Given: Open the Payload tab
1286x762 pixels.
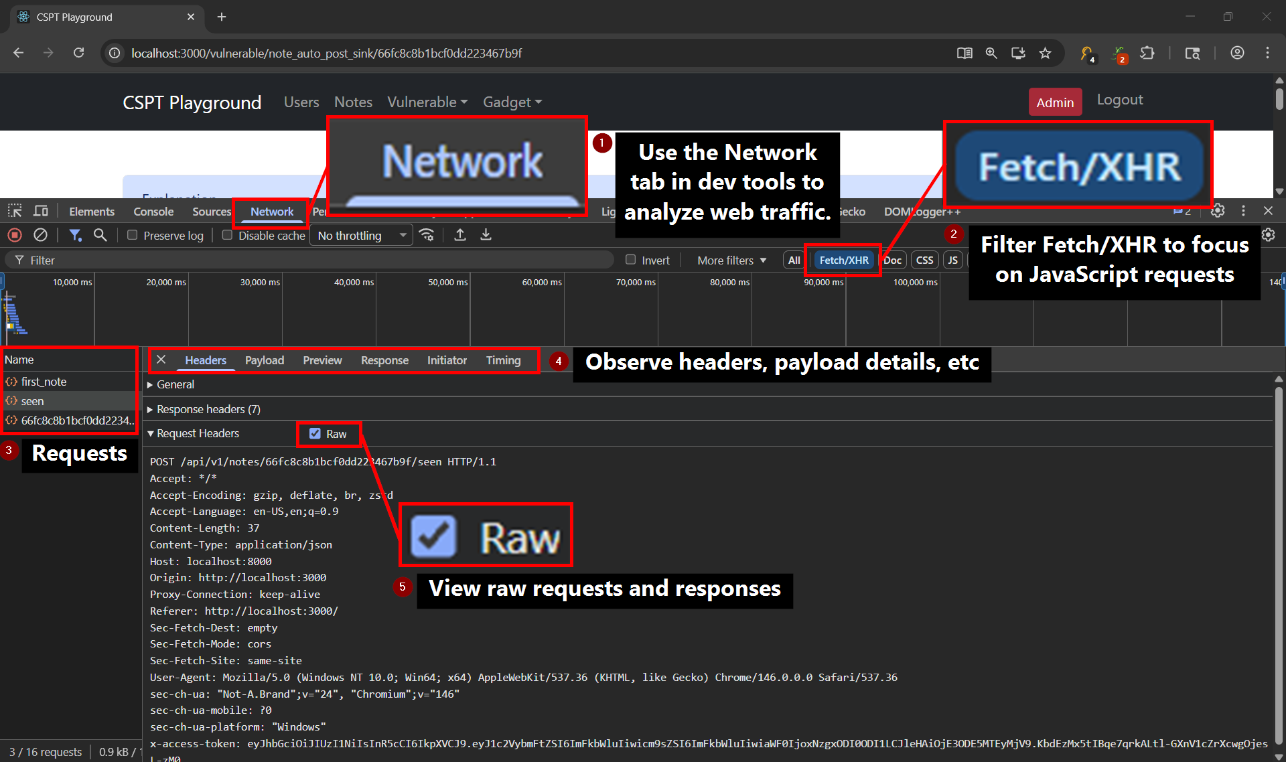Looking at the screenshot, I should click(x=265, y=360).
